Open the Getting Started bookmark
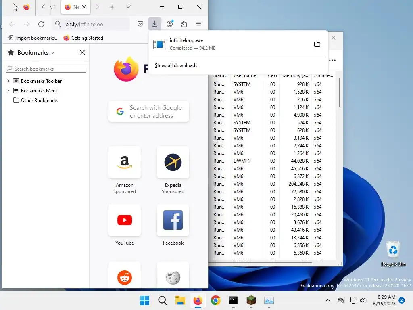This screenshot has height=310, width=413. pyautogui.click(x=83, y=38)
